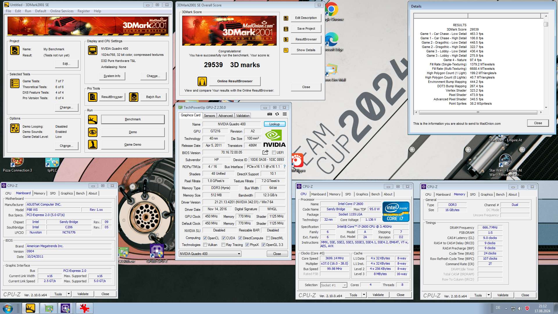Click the Edit Description icon in score window
This screenshot has width=558, height=314.
[x=286, y=18]
